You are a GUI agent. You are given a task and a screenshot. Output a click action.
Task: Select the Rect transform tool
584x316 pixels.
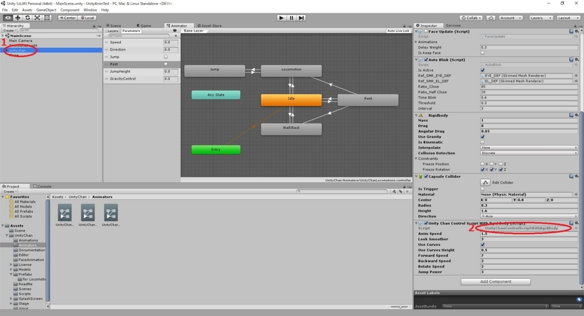click(47, 18)
